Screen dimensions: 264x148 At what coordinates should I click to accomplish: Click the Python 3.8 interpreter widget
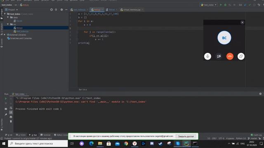point(241,139)
